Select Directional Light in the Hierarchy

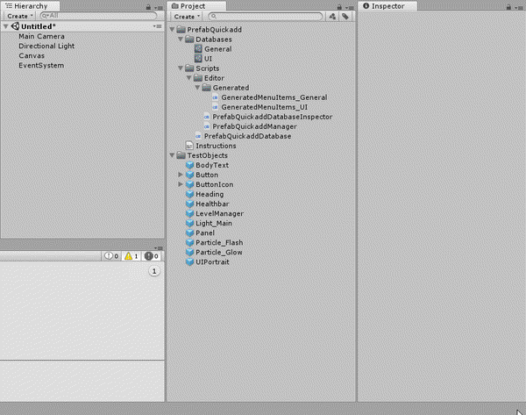pos(46,46)
